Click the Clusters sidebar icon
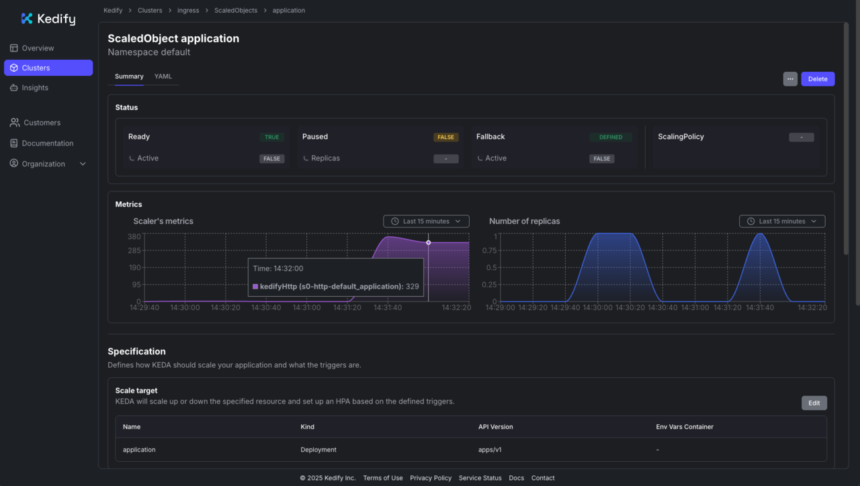860x486 pixels. coord(13,67)
